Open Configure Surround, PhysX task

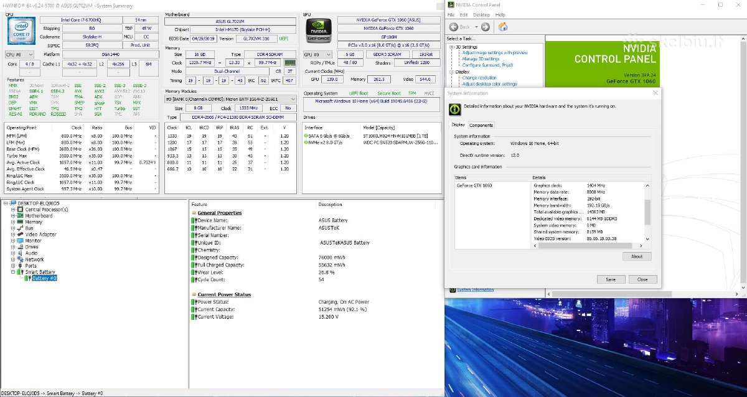click(x=488, y=65)
